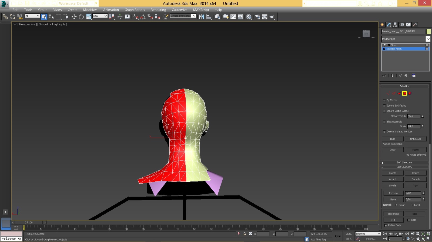Enable the Split checkbox
Image resolution: width=432 pixels, height=242 pixels.
408,220
